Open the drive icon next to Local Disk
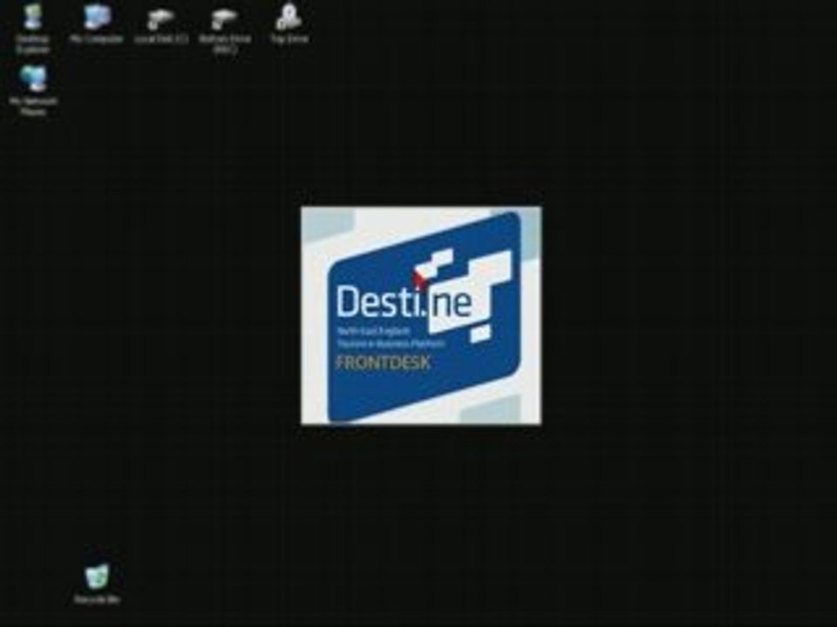 (225, 30)
